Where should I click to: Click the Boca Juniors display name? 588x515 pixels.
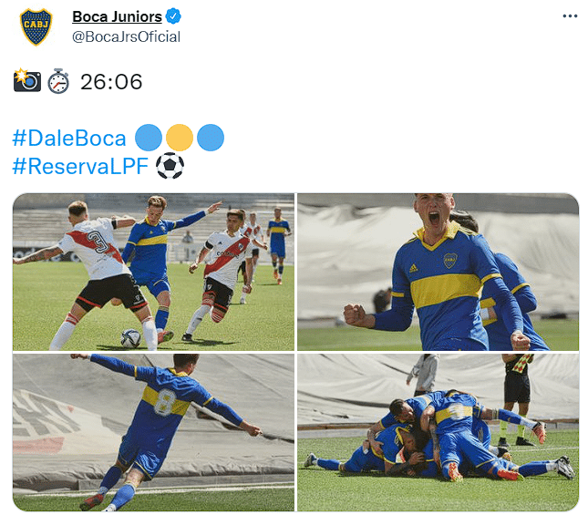pyautogui.click(x=117, y=16)
